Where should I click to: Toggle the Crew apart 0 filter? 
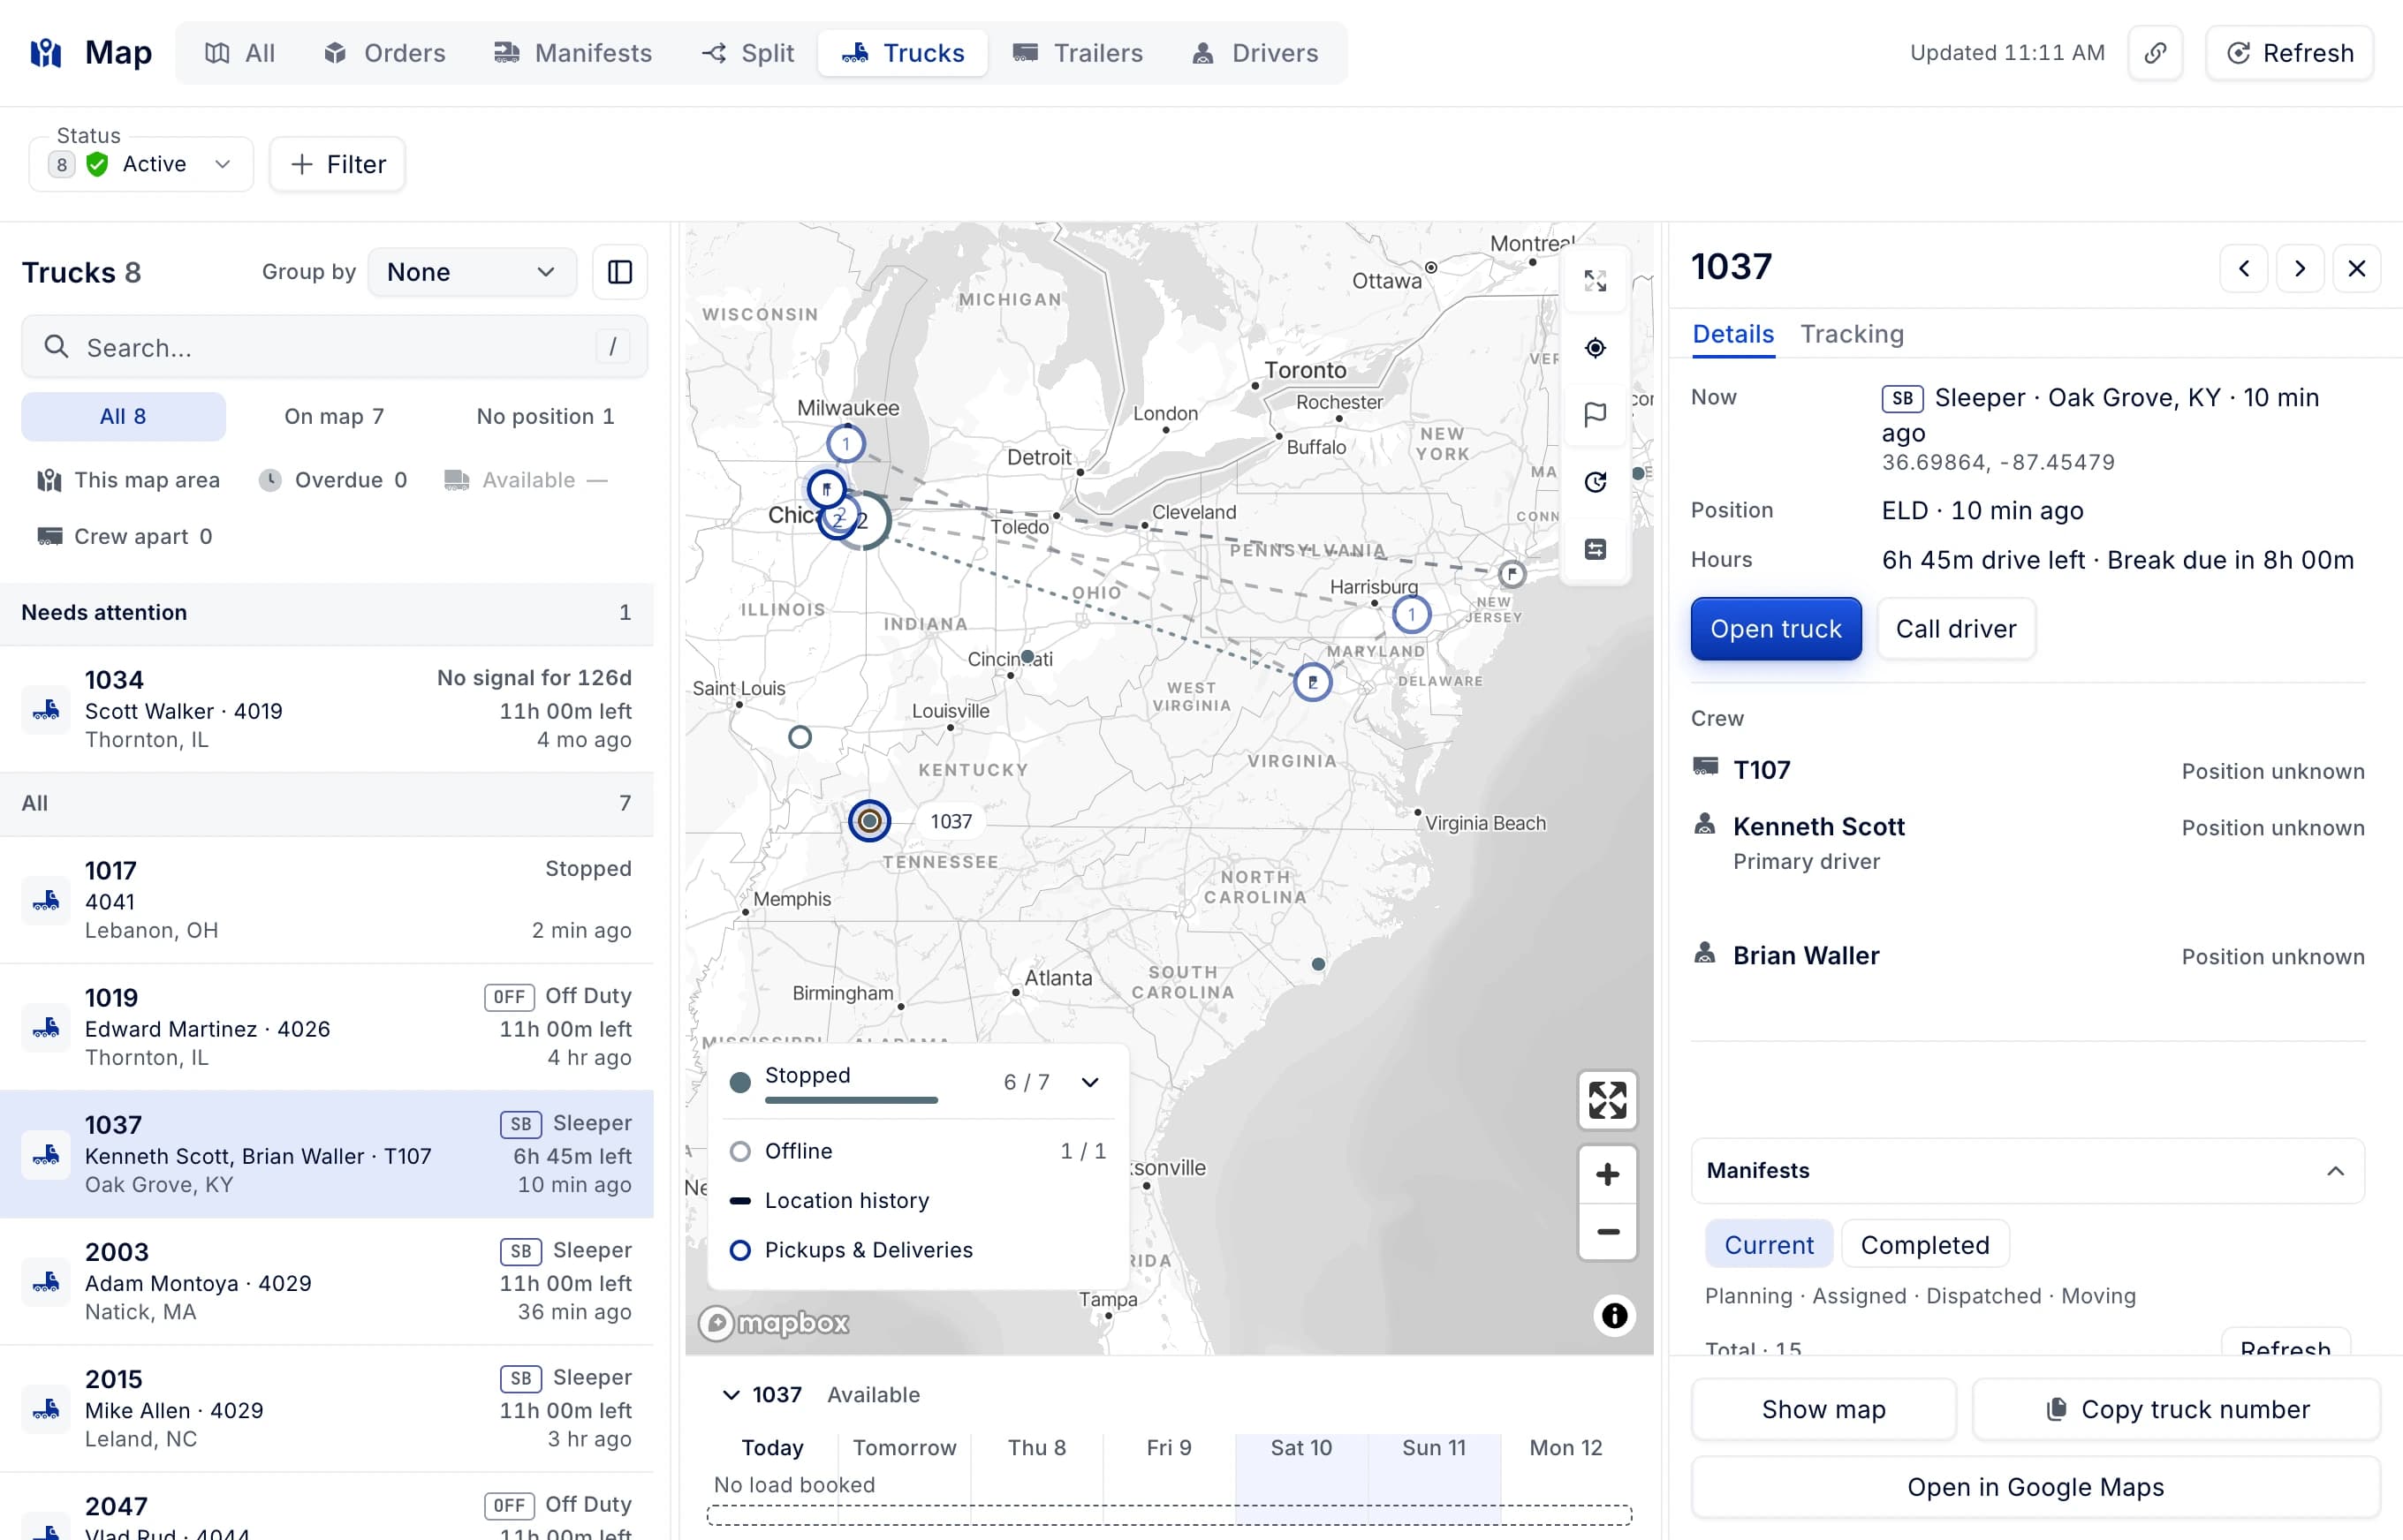[125, 536]
